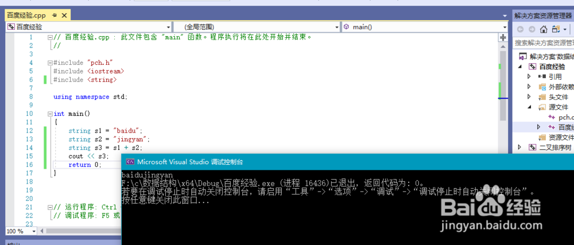Viewport: 574px width, 245px height.
Task: Click line number 16 in the margin
Action: tap(29, 165)
